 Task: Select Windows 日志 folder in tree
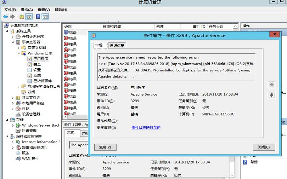(40, 53)
